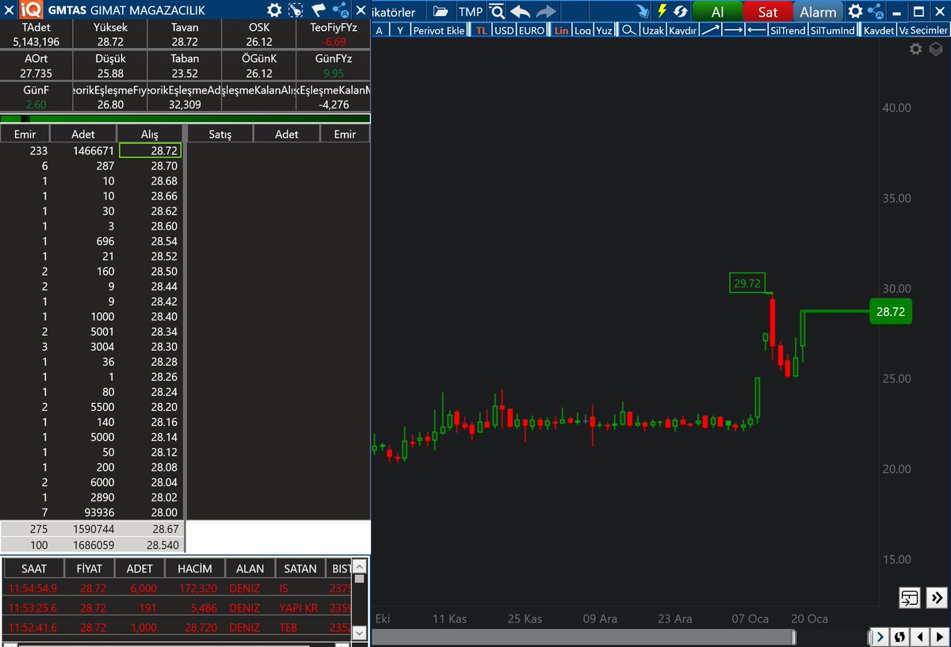This screenshot has width=951, height=647.
Task: Click the double chevron forward icon
Action: pyautogui.click(x=936, y=598)
